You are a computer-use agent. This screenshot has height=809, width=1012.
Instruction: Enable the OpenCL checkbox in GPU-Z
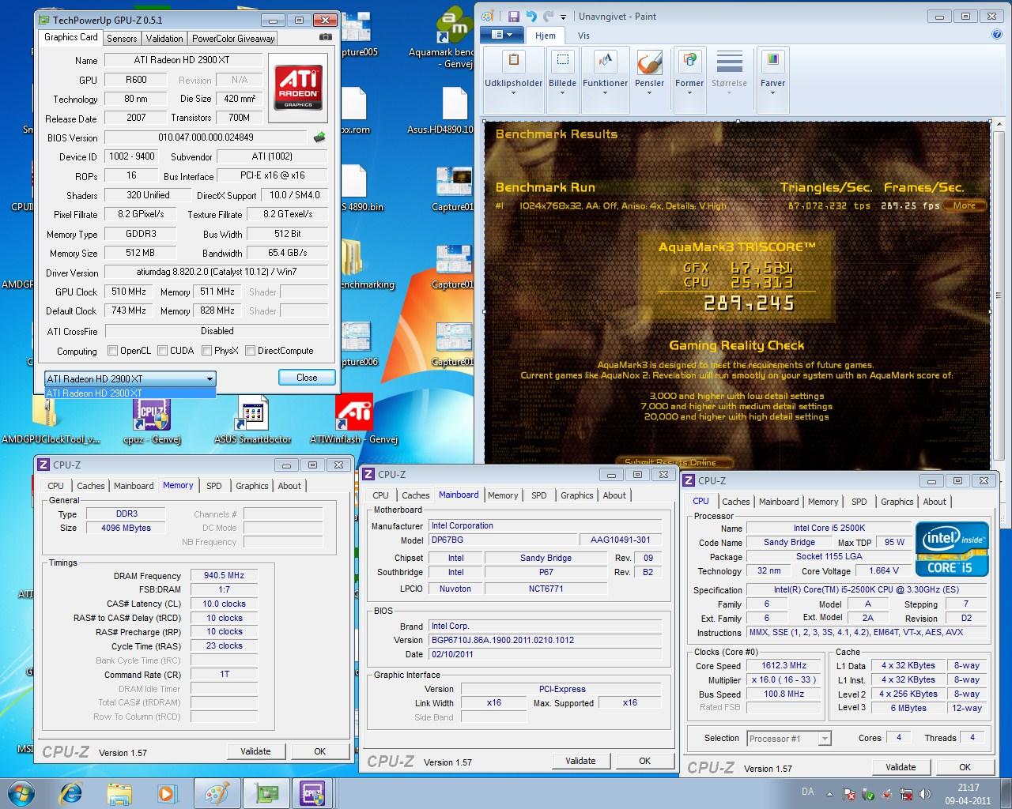pyautogui.click(x=112, y=351)
